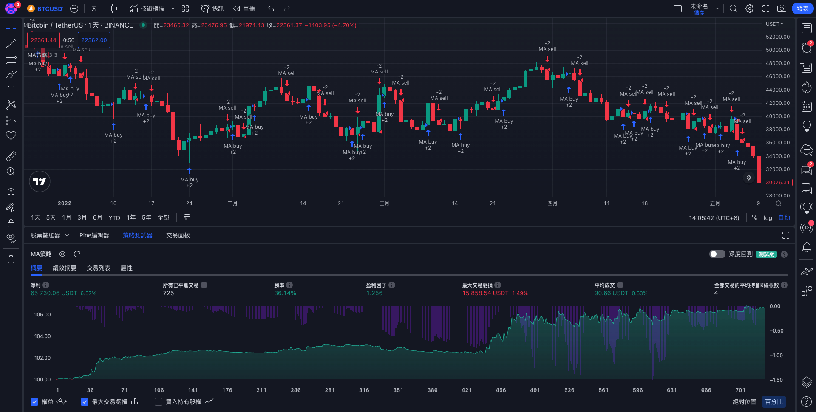Select the ruler measure tool
Image resolution: width=816 pixels, height=412 pixels.
[x=11, y=156]
